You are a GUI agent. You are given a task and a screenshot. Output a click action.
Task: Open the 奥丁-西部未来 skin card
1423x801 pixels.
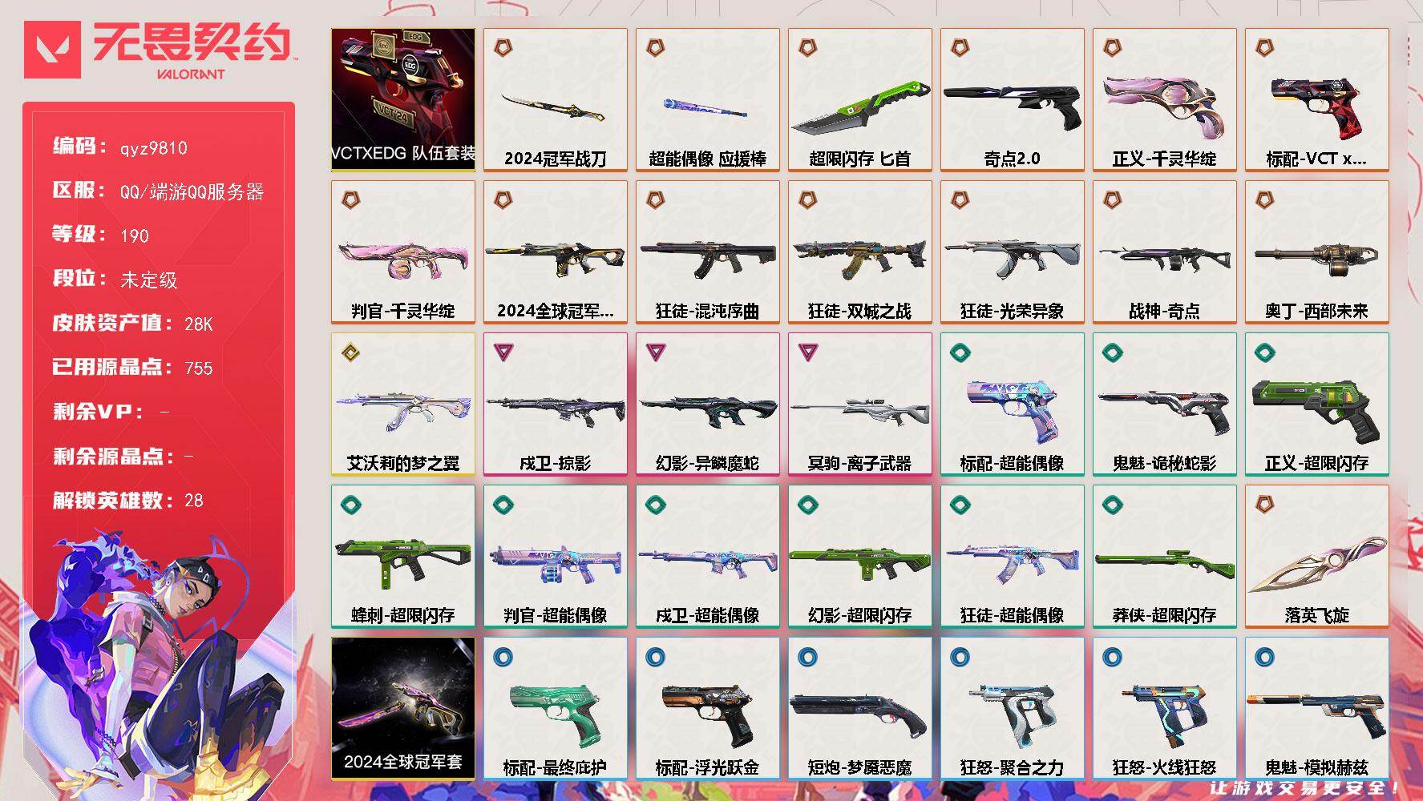[1317, 252]
